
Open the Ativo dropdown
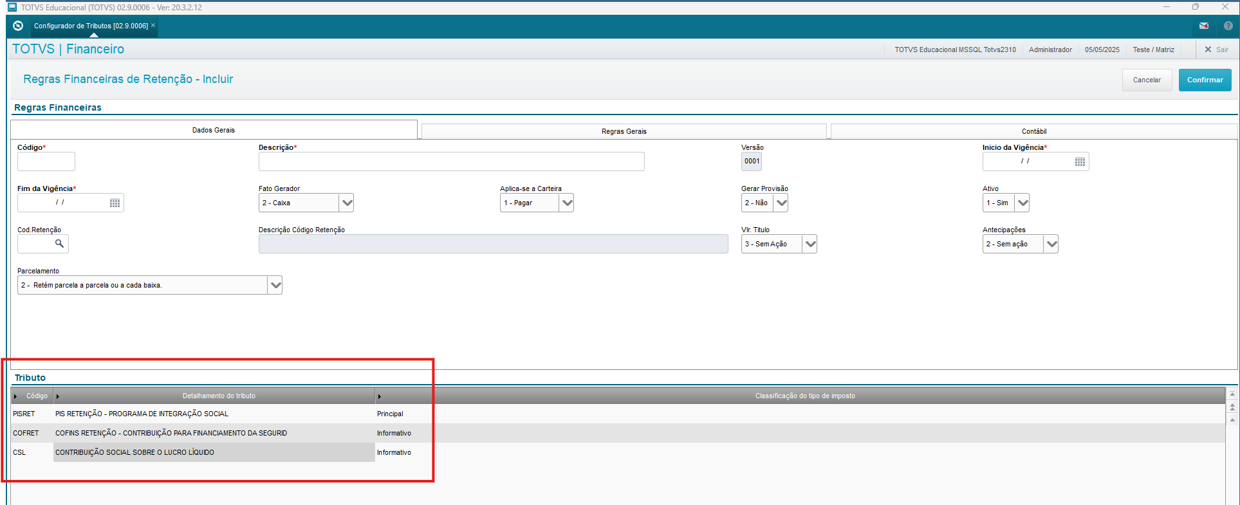coord(1022,203)
